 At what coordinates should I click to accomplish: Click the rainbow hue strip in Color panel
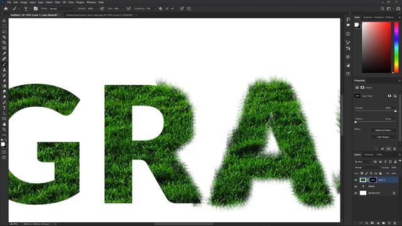(x=396, y=48)
